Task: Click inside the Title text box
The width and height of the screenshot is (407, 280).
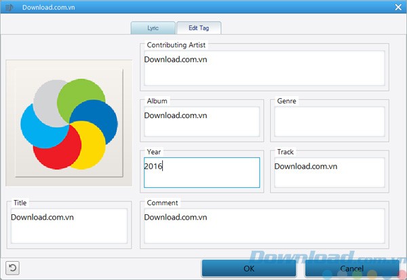Action: coord(69,225)
